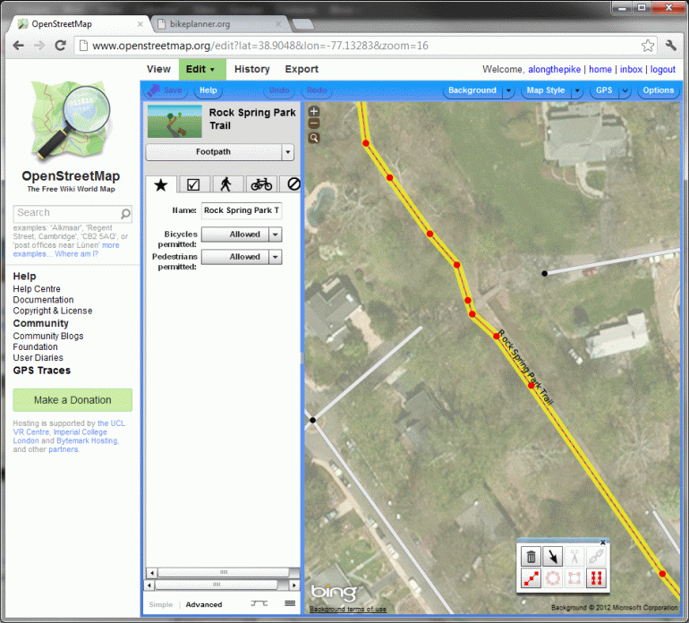Expand the Bicycles permitted dropdown

coord(275,235)
